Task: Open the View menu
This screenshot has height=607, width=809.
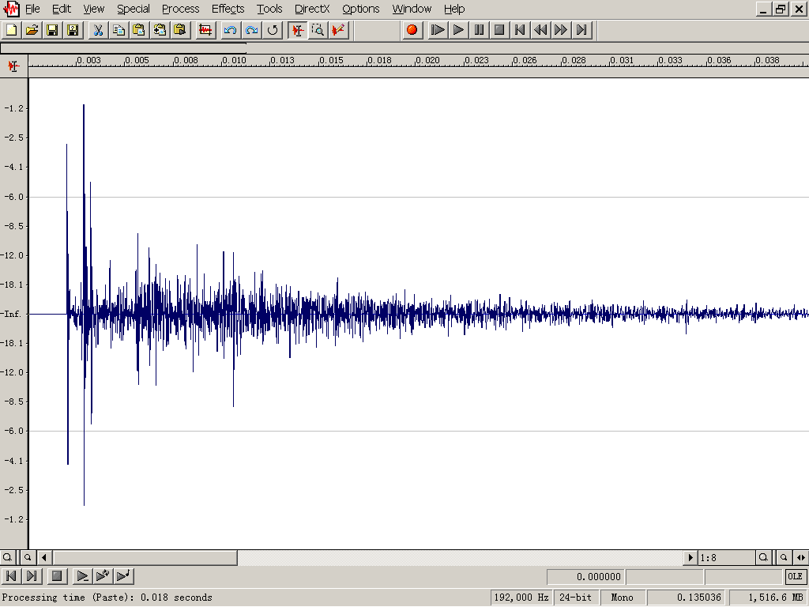Action: 94,9
